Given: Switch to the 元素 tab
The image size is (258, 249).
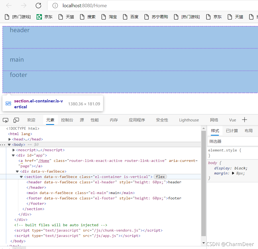Looking at the screenshot, I should 50,120.
